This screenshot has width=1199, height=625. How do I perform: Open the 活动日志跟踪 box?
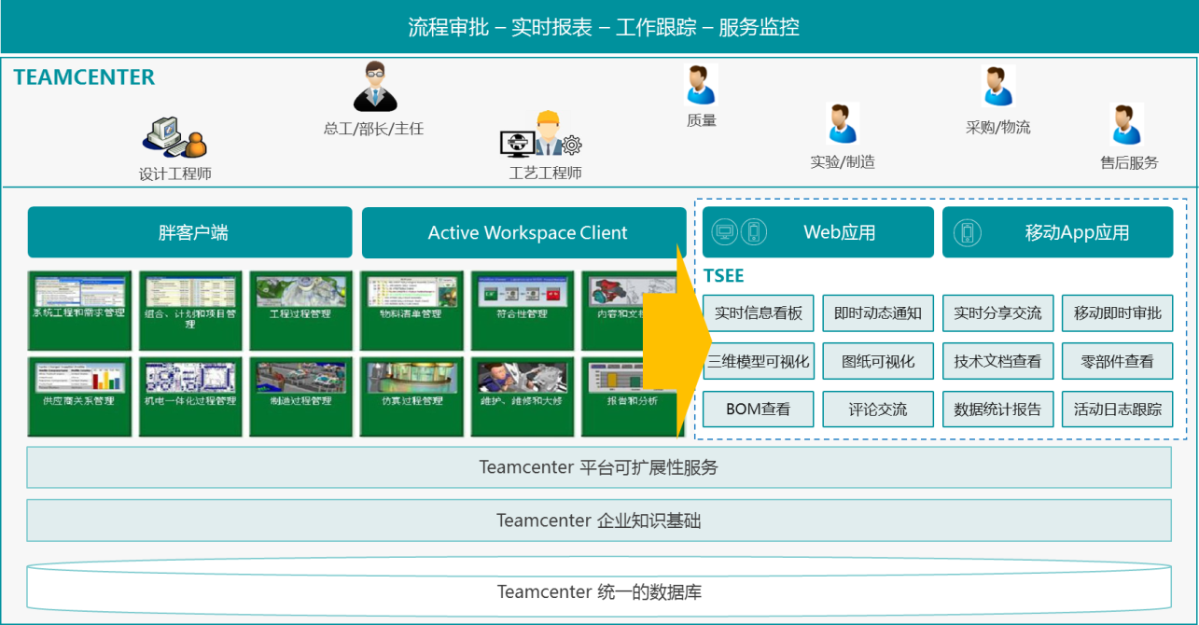[x=1117, y=409]
